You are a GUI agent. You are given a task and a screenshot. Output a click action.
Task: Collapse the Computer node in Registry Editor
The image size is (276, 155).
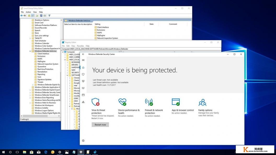tap(63, 52)
